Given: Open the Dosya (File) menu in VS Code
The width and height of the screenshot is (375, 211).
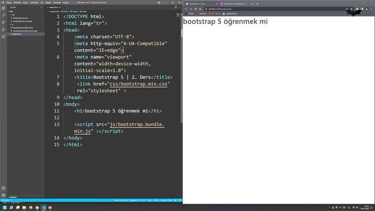Looking at the screenshot, I should tap(9, 2).
